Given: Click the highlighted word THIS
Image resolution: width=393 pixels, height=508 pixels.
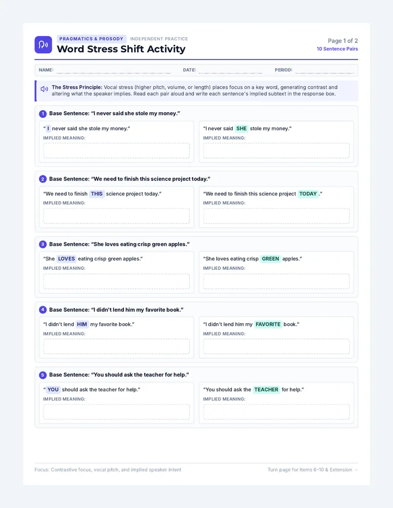Looking at the screenshot, I should (97, 193).
